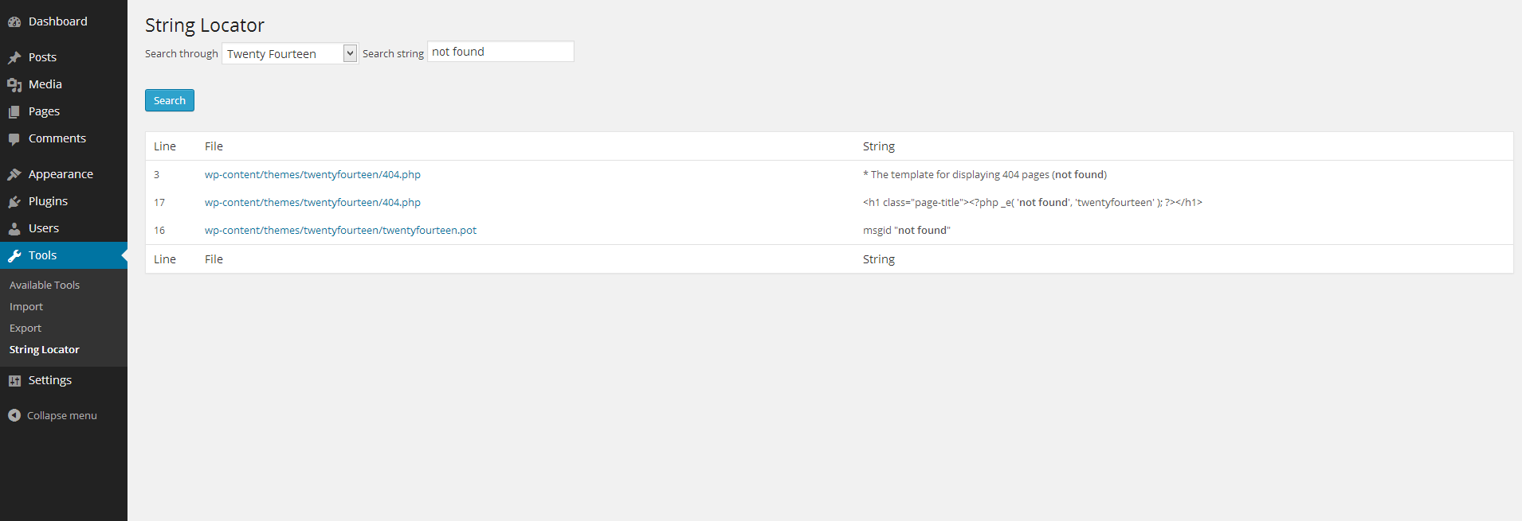Click the Appearance paintbrush icon
Screen dimensions: 1522x521
(14, 175)
